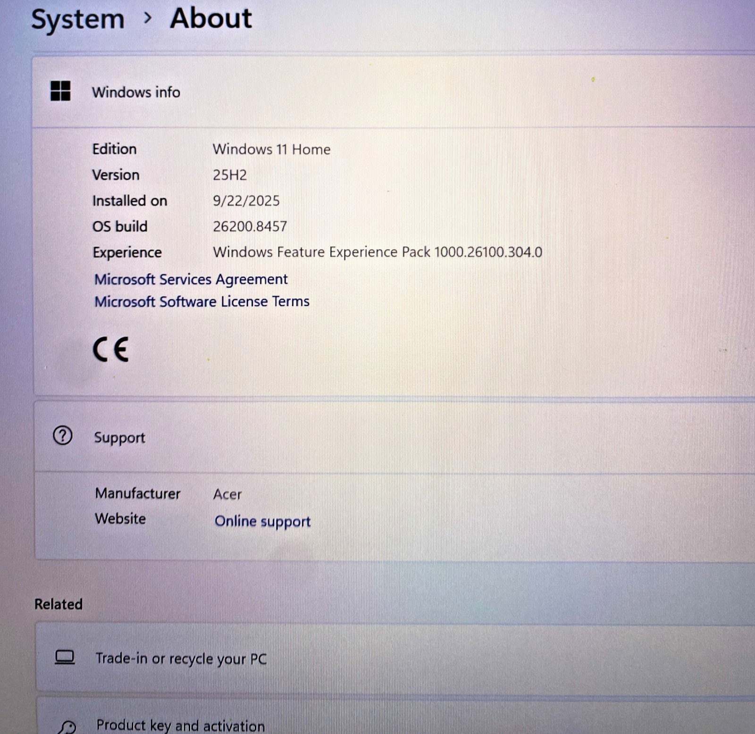Screen dimensions: 755x734
Task: Open the Online support link
Action: pos(262,521)
